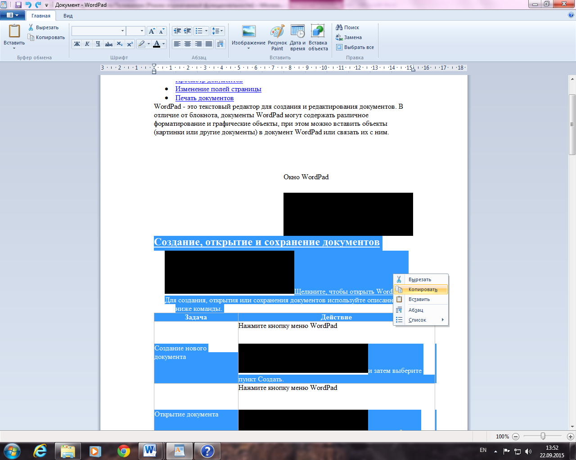Zoom out with the minus button
This screenshot has width=576, height=460.
(x=516, y=436)
